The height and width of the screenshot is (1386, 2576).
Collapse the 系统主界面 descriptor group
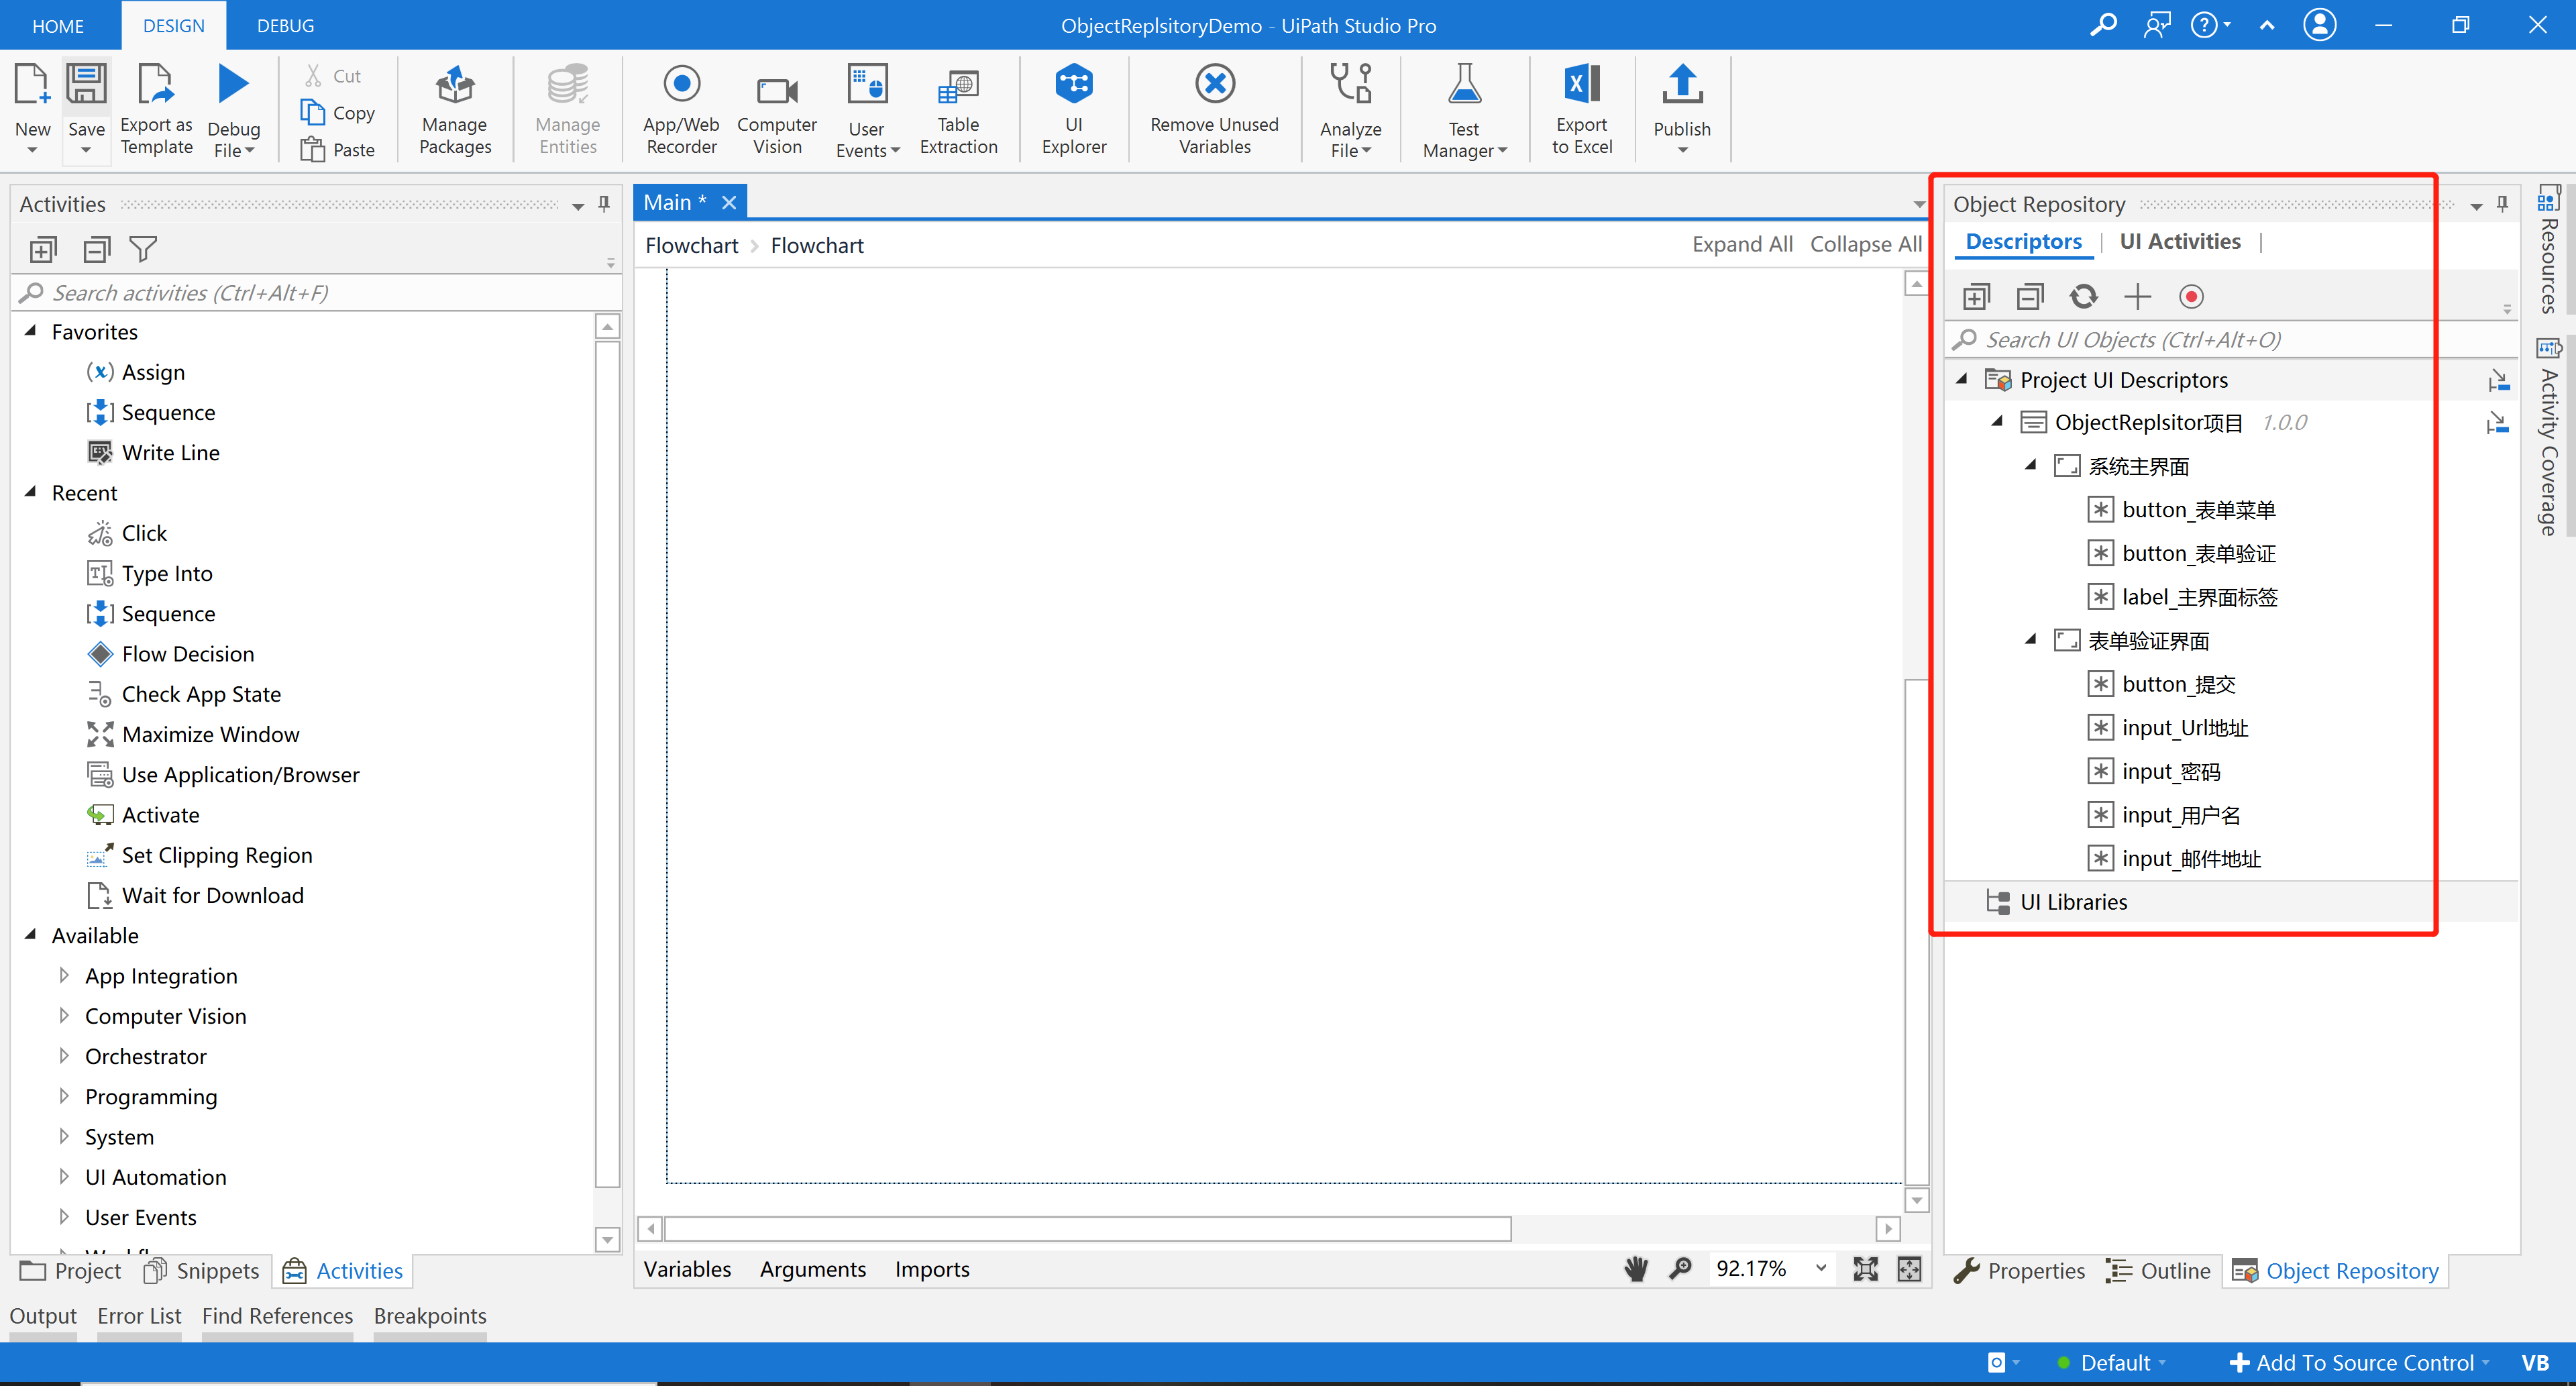click(x=2031, y=465)
